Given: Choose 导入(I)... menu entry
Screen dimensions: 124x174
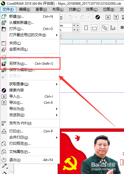Looking at the screenshot, I should [30, 97].
